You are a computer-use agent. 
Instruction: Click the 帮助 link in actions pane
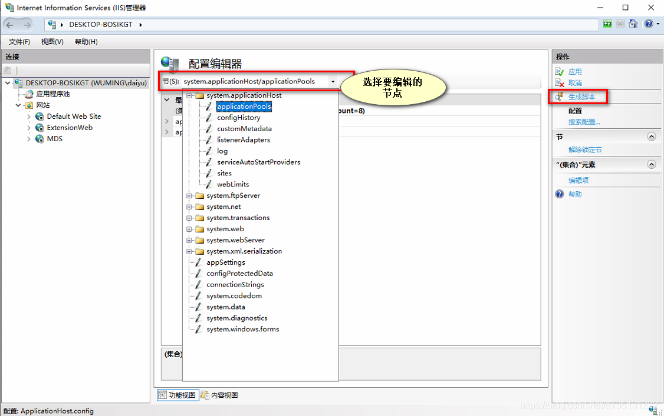coord(575,194)
